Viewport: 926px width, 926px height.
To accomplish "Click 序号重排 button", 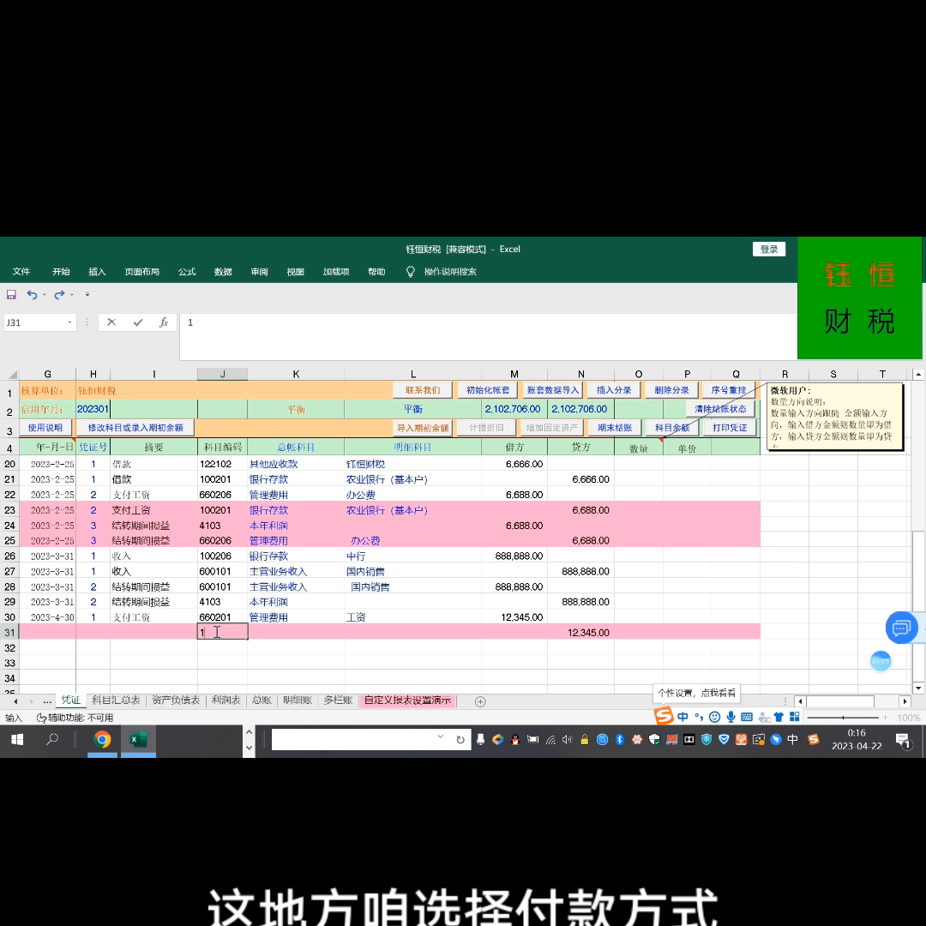I will (729, 390).
